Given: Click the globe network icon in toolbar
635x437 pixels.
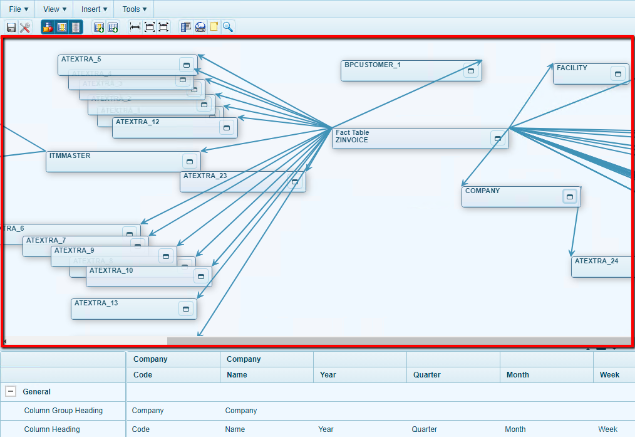Looking at the screenshot, I should 200,27.
